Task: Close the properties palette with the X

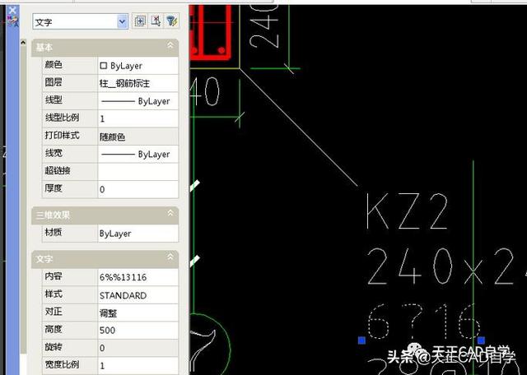Action: tap(12, 10)
